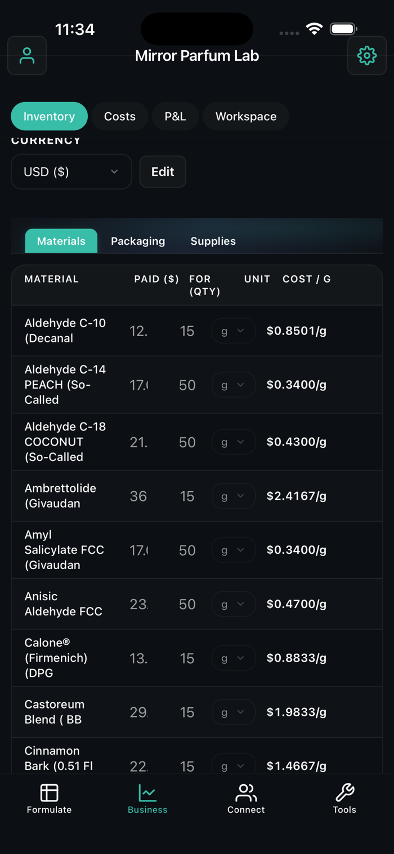Open the user profile icon

click(27, 55)
